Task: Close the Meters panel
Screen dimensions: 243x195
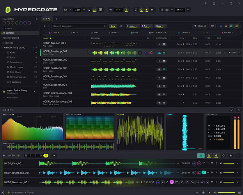Action: (239, 110)
